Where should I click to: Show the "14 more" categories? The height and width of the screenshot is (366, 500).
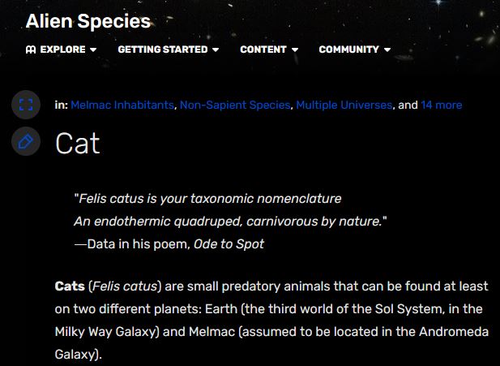[442, 105]
